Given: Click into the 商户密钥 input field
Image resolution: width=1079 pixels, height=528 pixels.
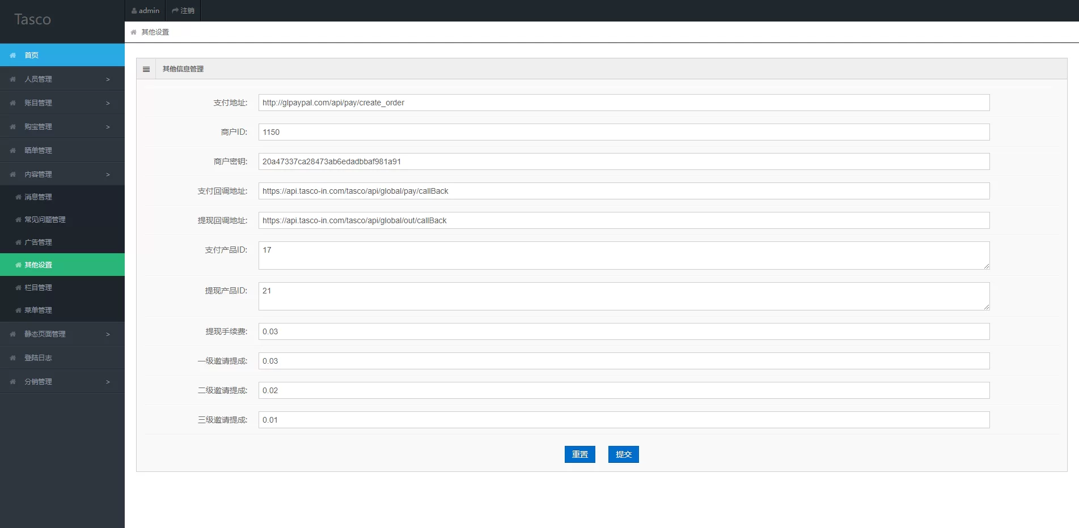Looking at the screenshot, I should (x=624, y=161).
